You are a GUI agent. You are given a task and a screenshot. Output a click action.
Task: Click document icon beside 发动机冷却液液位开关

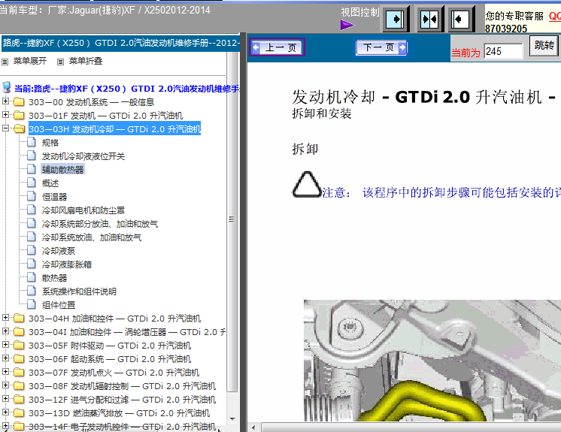[x=32, y=156]
